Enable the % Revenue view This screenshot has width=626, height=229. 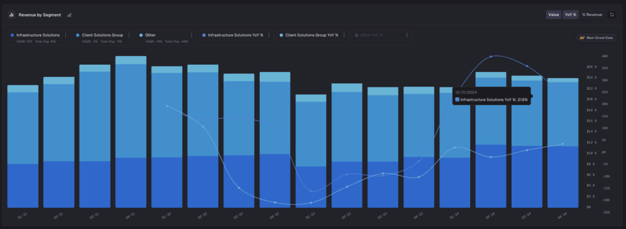[592, 15]
